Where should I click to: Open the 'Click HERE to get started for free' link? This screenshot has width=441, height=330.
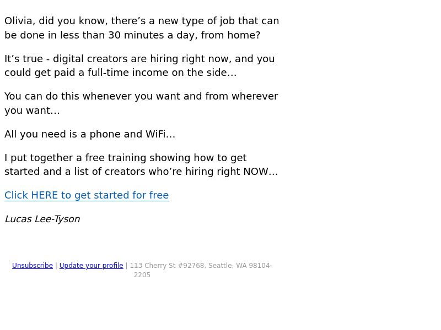tap(87, 195)
